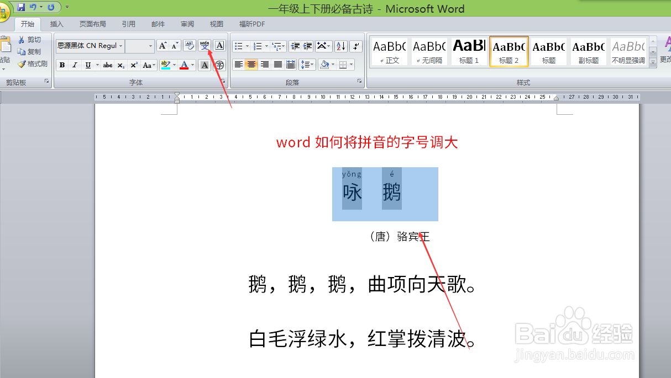Apply the 副标题 style
671x378 pixels.
click(589, 52)
